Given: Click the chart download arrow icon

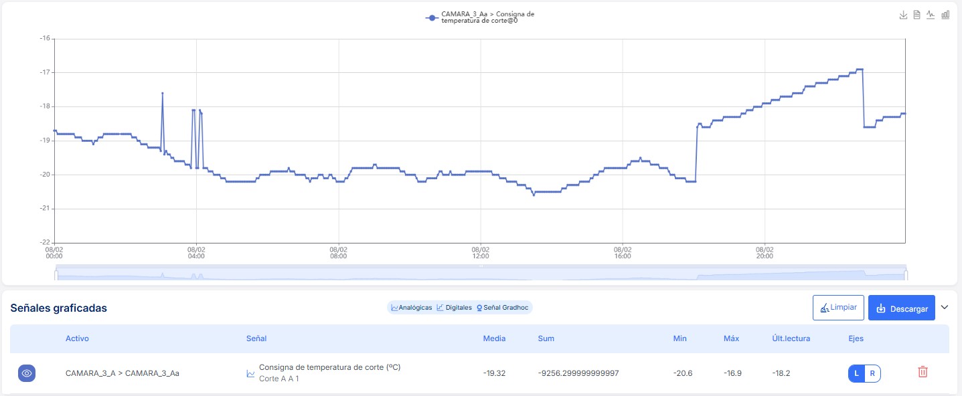Looking at the screenshot, I should [904, 15].
